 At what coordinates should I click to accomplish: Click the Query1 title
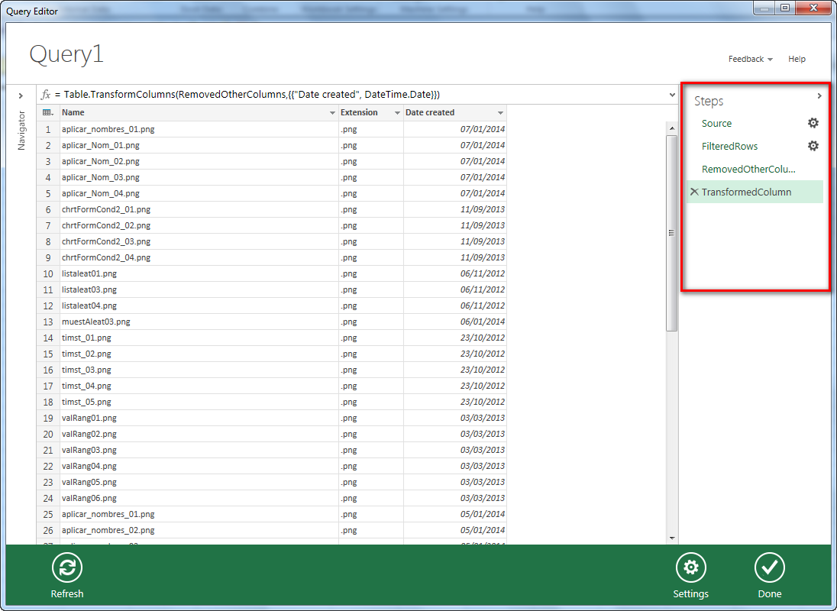click(66, 54)
